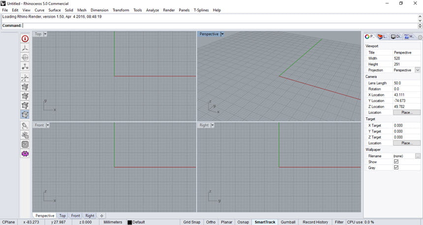Open the Render menu

click(169, 10)
